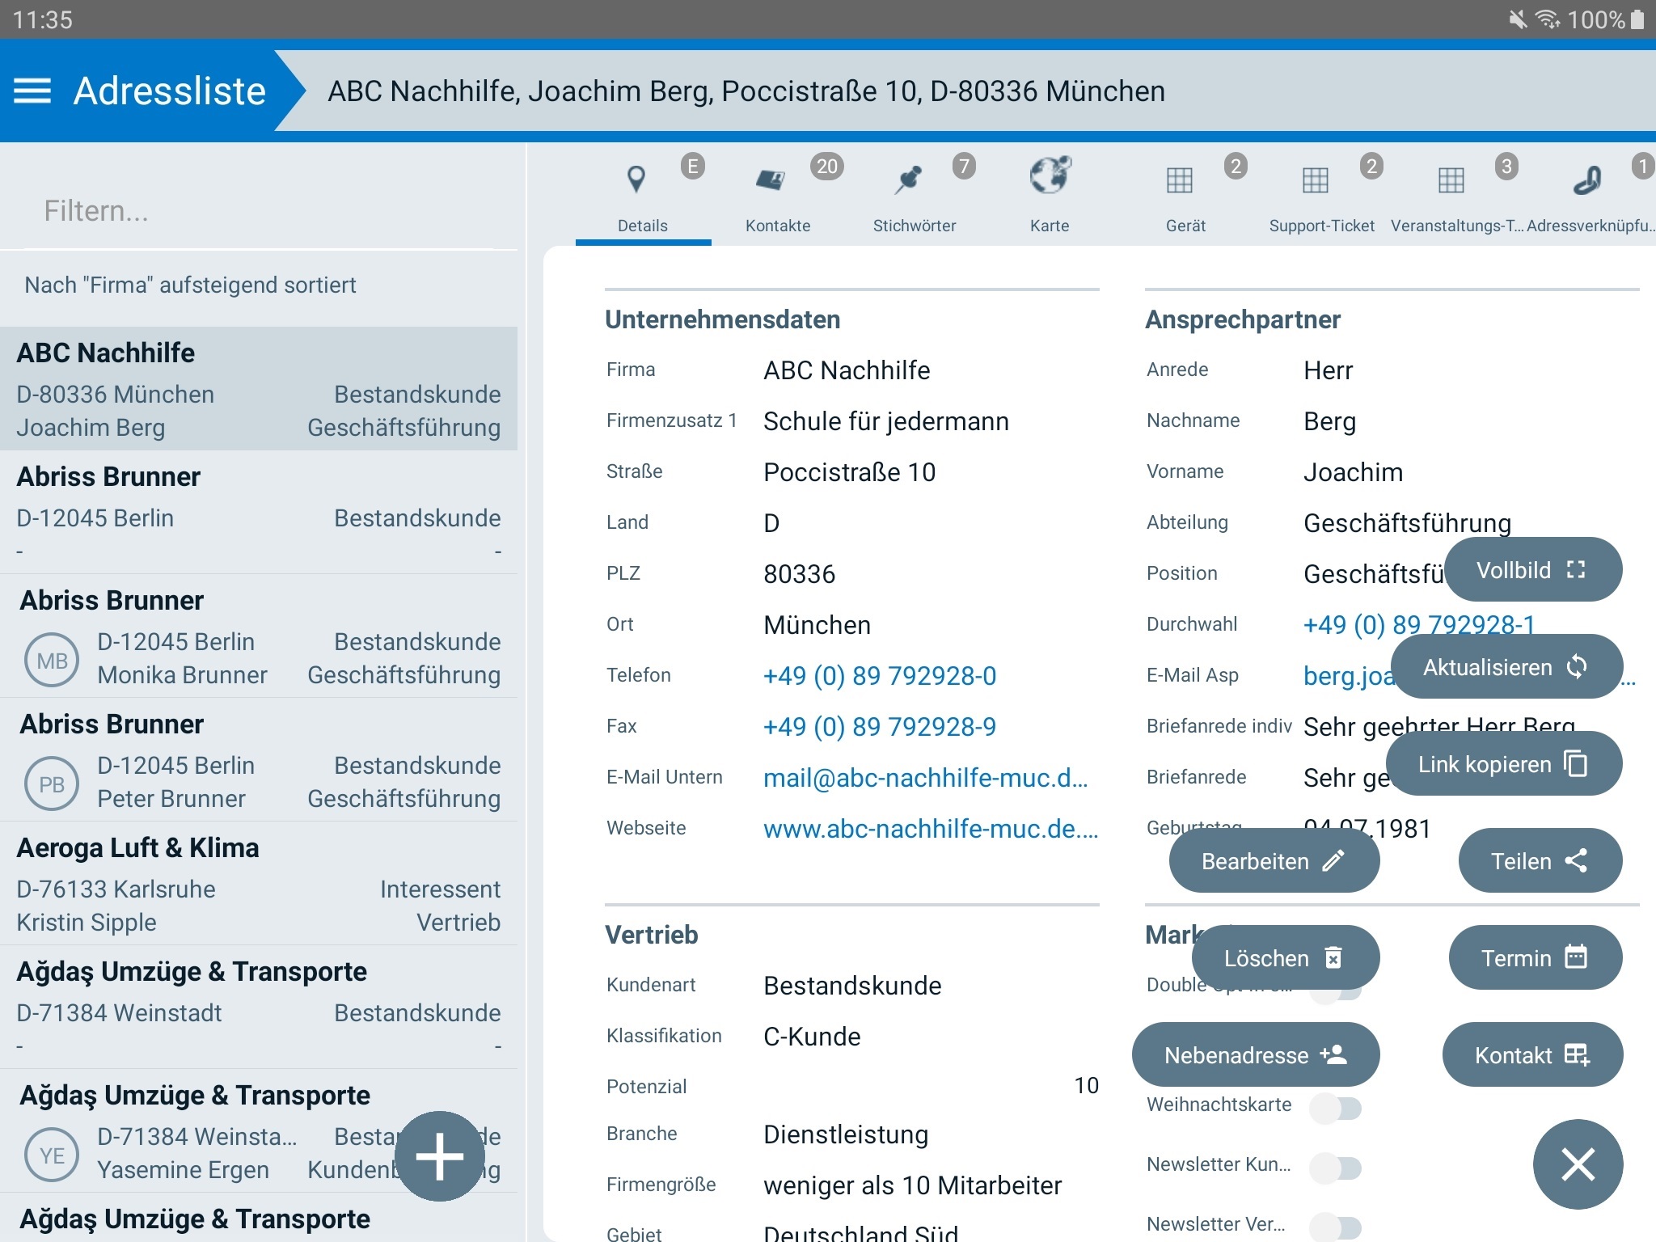The image size is (1656, 1242).
Task: Tap the Stichwörter count badge 7
Action: [x=963, y=167]
